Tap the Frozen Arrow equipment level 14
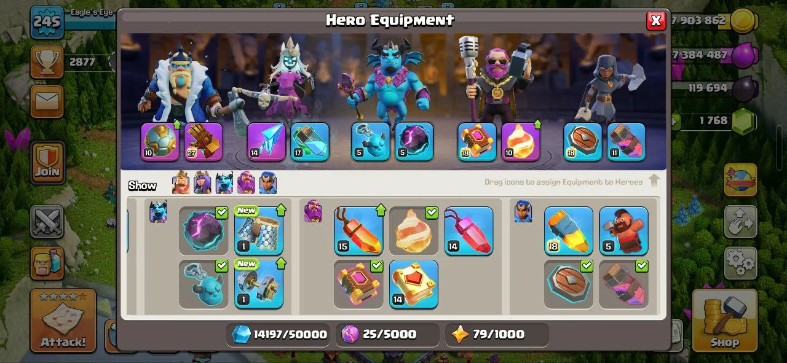This screenshot has height=363, width=787. coord(266,142)
